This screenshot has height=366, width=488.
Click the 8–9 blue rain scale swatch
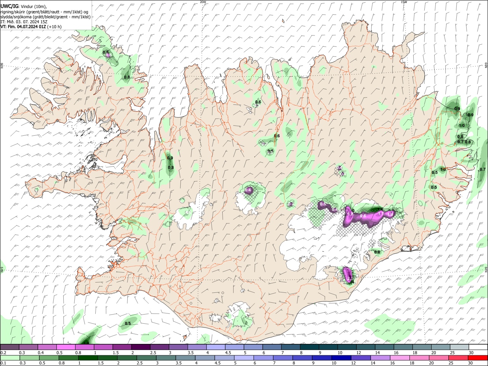[303, 358]
